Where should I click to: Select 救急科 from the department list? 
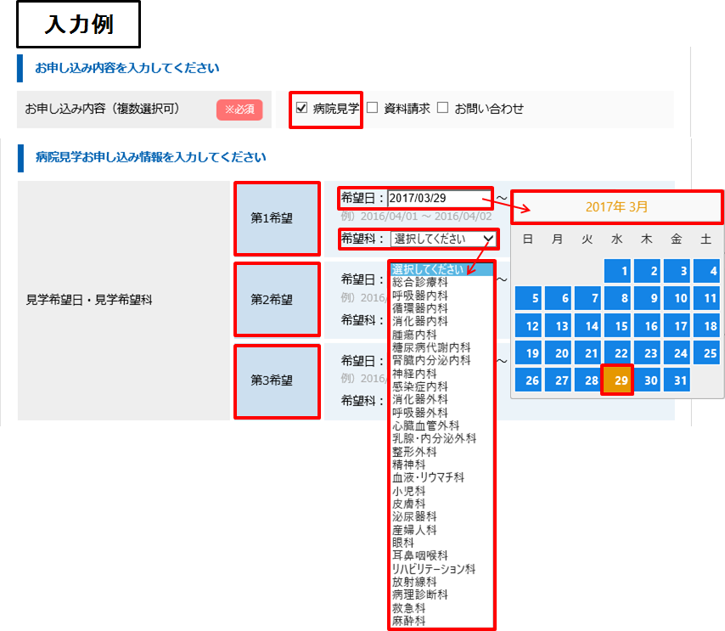[x=408, y=608]
